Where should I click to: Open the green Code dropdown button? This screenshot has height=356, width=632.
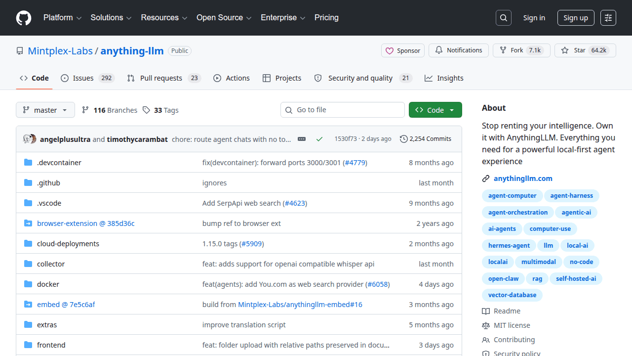tap(435, 110)
